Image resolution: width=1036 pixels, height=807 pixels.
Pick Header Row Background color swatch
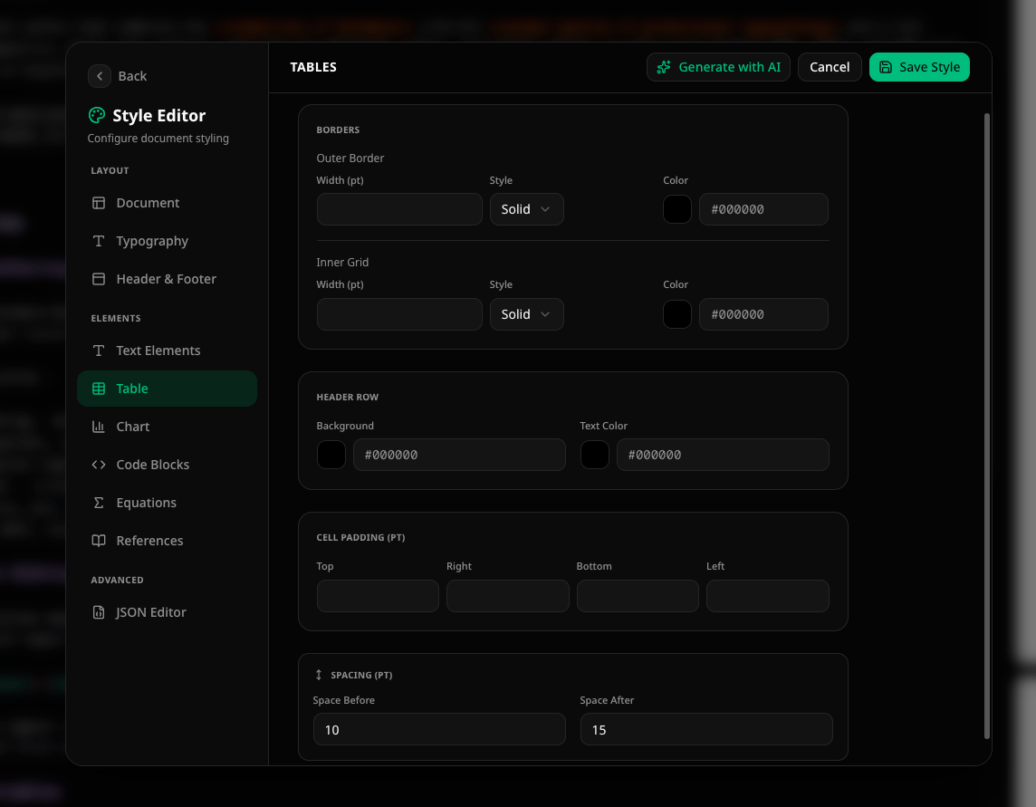pyautogui.click(x=331, y=455)
